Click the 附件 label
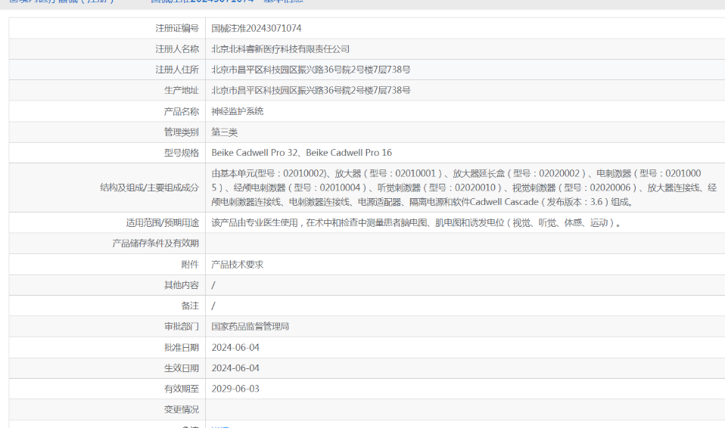725x428 pixels. [190, 265]
